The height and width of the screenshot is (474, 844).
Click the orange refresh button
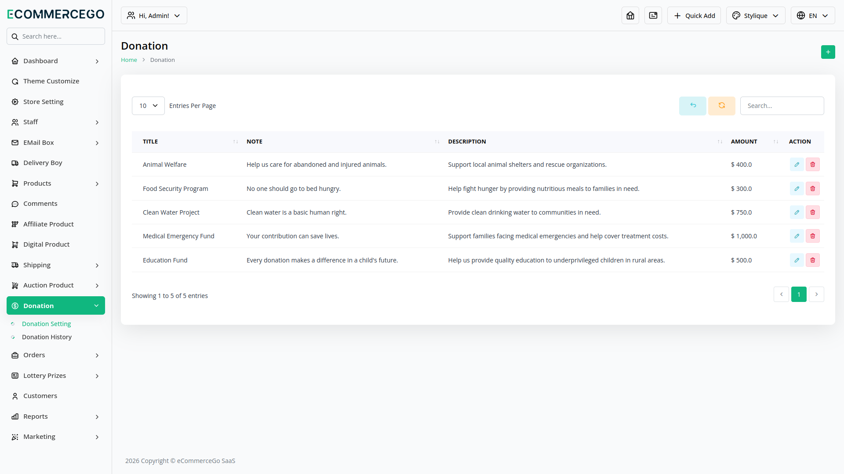pos(722,106)
